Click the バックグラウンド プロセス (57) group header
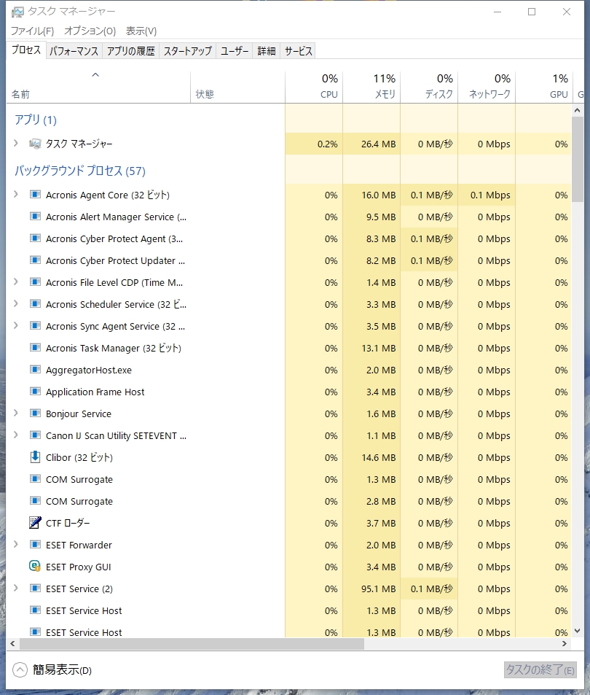The image size is (590, 695). tap(80, 171)
